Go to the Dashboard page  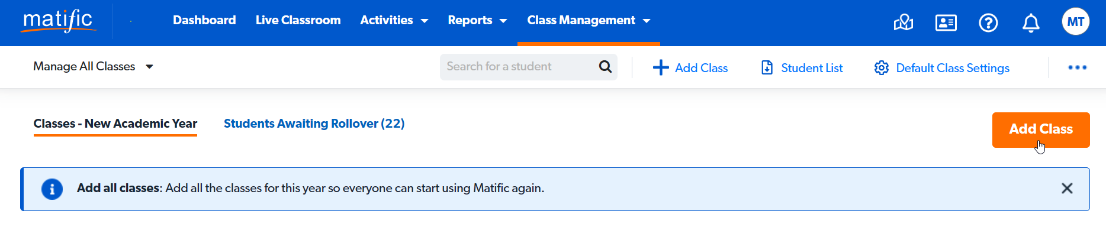tap(204, 21)
